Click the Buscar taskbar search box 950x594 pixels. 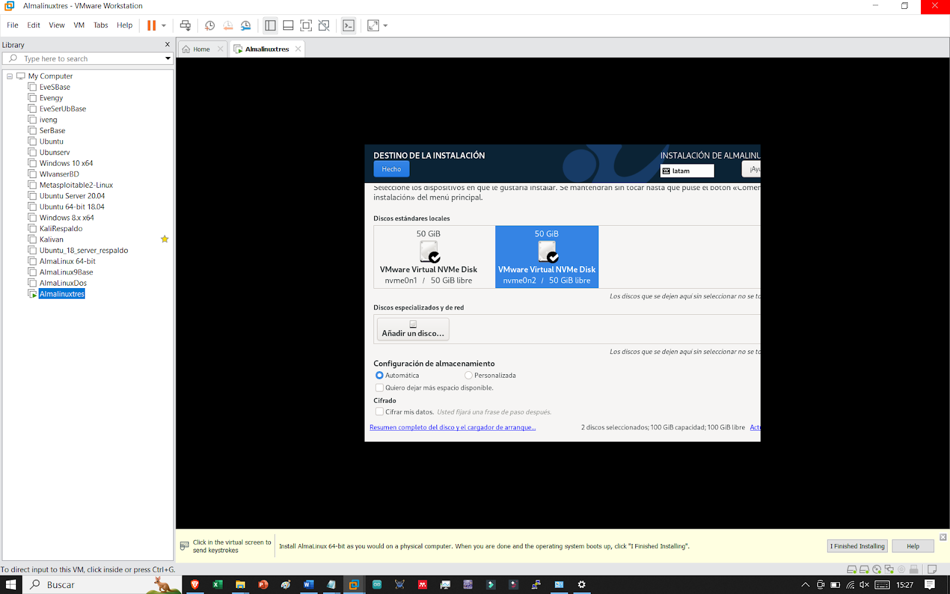[102, 584]
